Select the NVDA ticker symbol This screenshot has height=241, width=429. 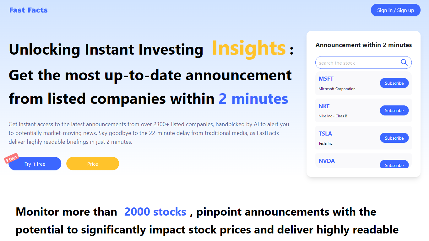[327, 161]
